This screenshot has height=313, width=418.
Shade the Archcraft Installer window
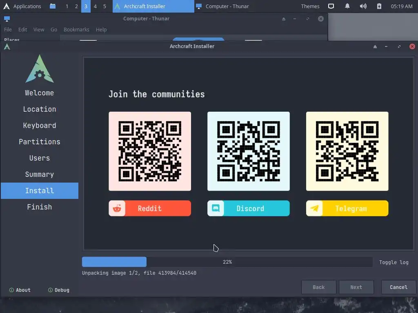375,46
